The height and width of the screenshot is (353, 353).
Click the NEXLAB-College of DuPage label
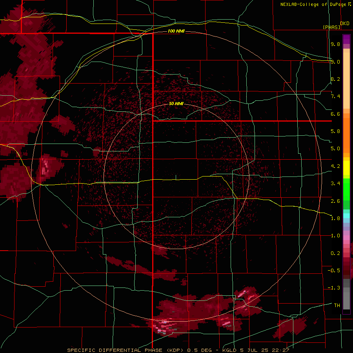(x=313, y=4)
